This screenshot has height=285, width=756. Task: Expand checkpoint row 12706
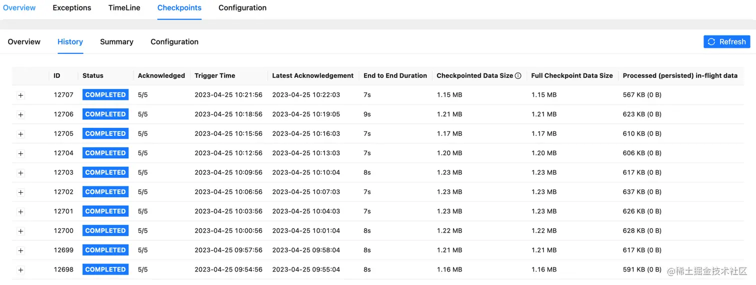[20, 115]
